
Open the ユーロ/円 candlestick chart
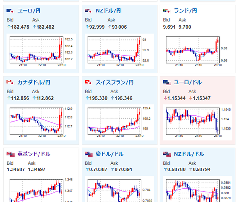41,51
